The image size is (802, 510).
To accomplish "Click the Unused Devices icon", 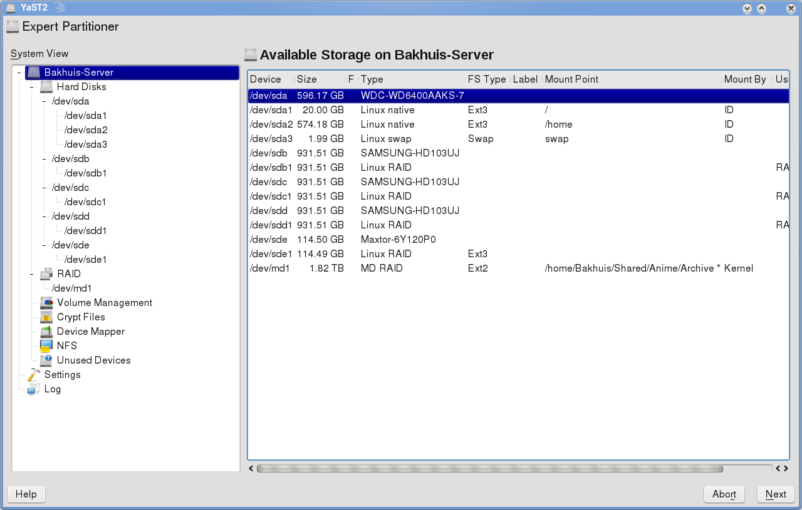I will [46, 360].
